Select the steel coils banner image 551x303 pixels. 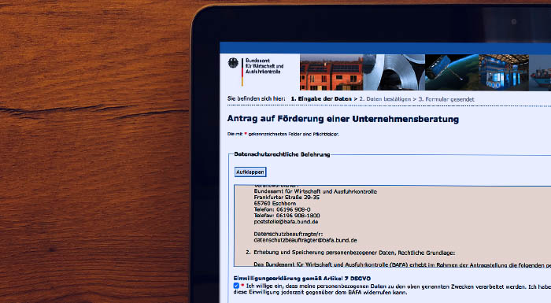point(394,72)
